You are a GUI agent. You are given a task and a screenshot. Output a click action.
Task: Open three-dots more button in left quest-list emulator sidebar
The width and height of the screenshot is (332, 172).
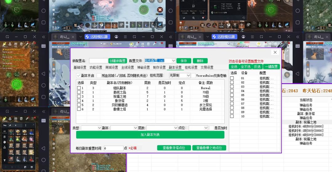(43, 46)
